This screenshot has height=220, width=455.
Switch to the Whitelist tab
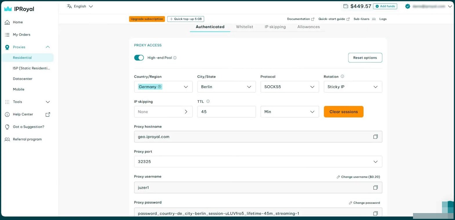(244, 27)
